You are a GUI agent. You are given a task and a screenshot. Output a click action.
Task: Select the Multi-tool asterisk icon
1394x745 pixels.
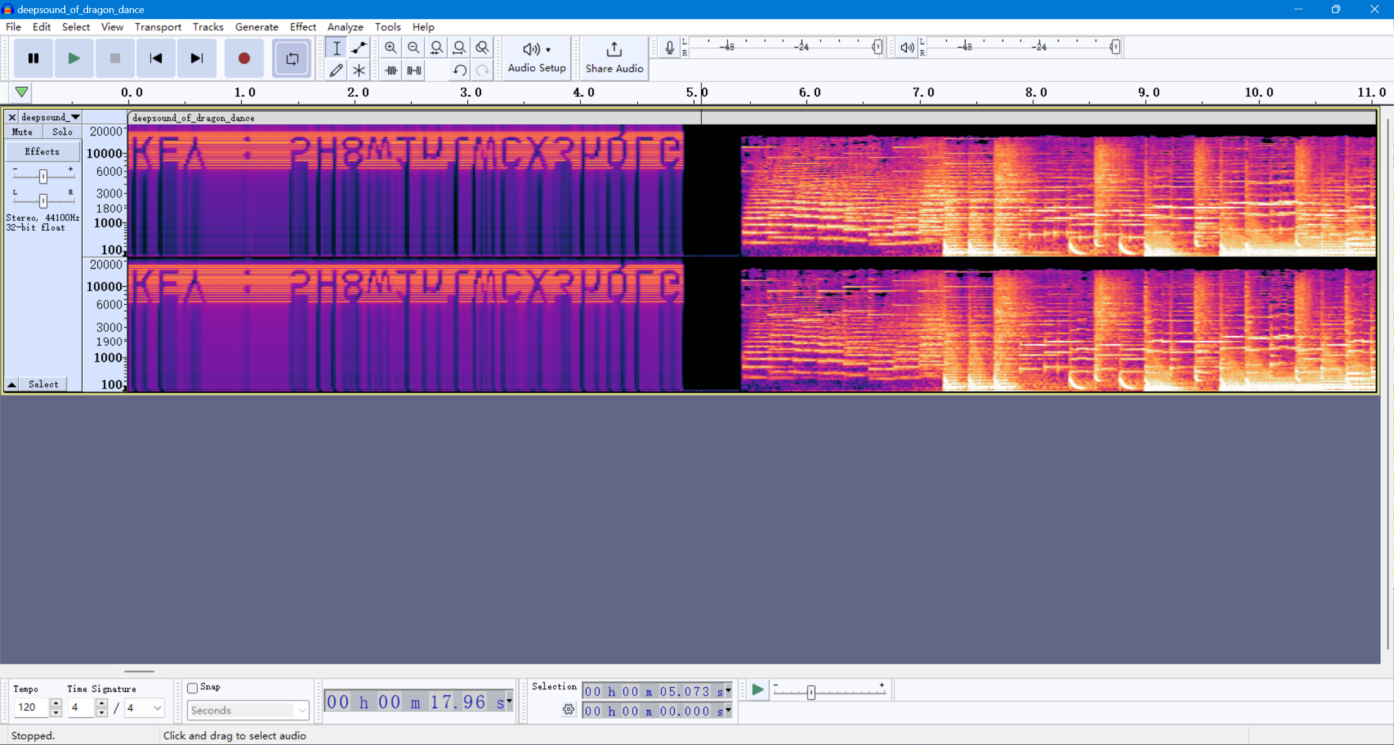point(359,70)
